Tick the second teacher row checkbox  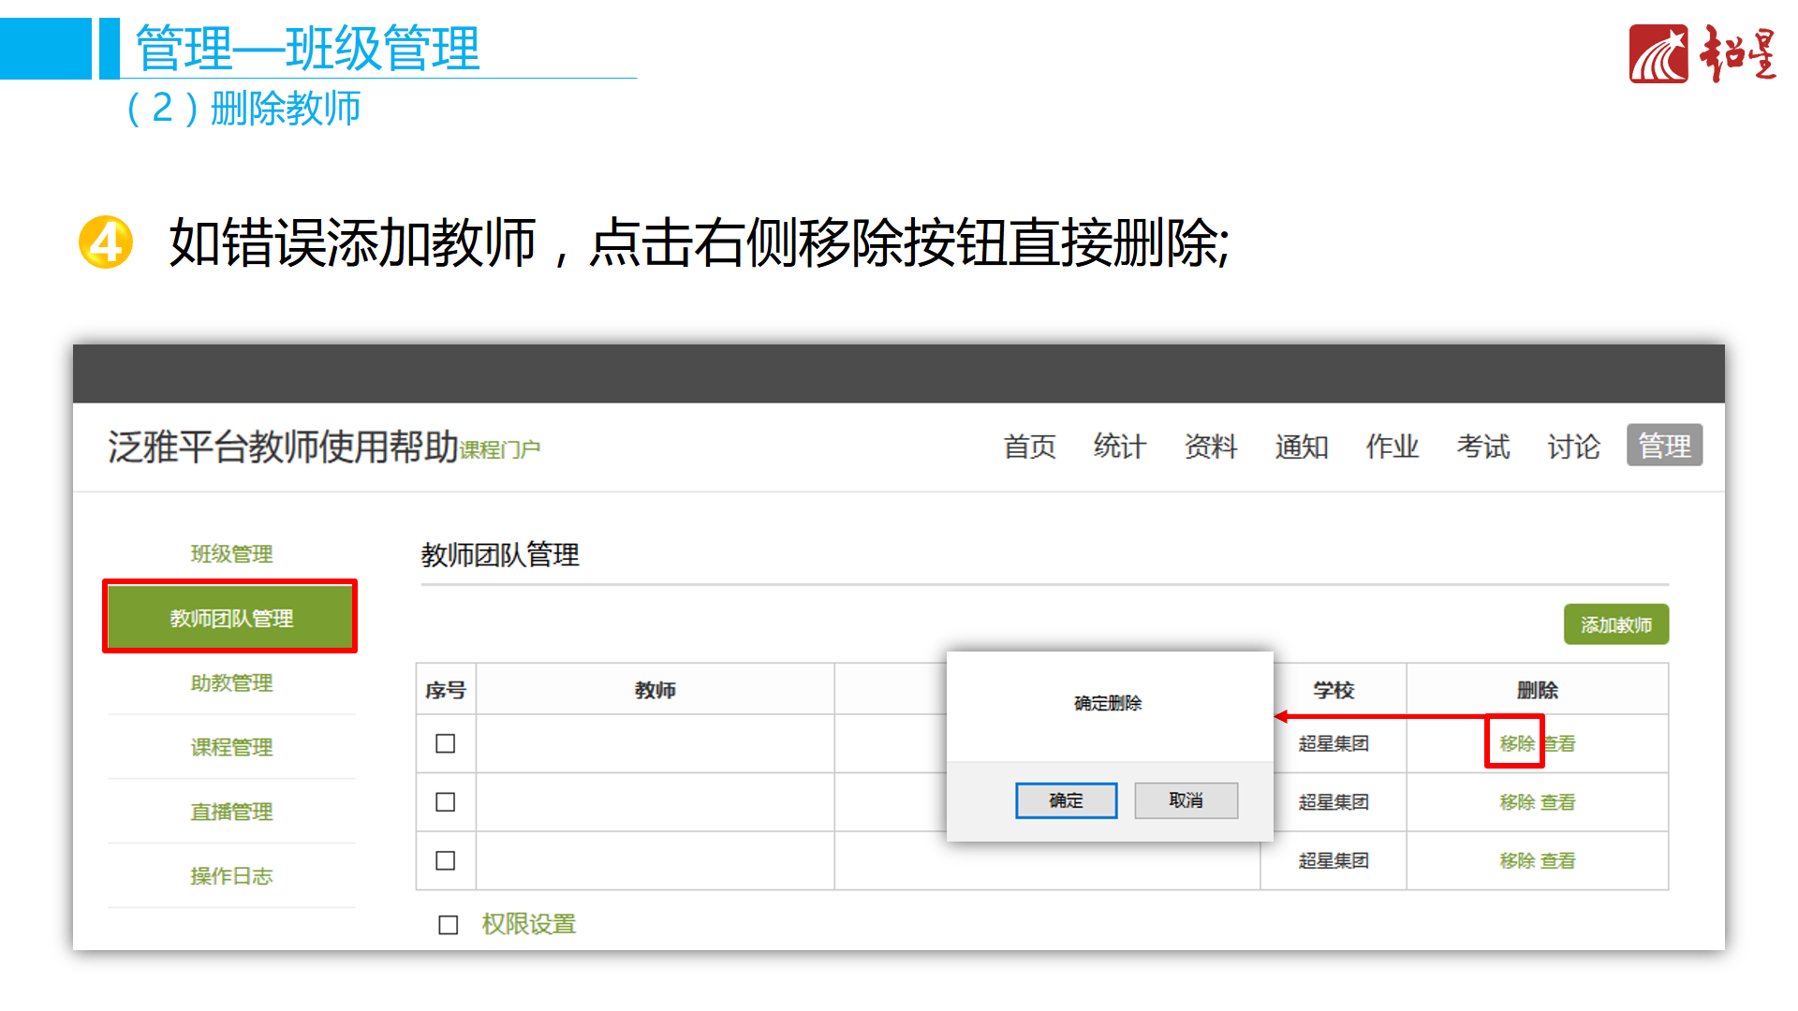446,802
